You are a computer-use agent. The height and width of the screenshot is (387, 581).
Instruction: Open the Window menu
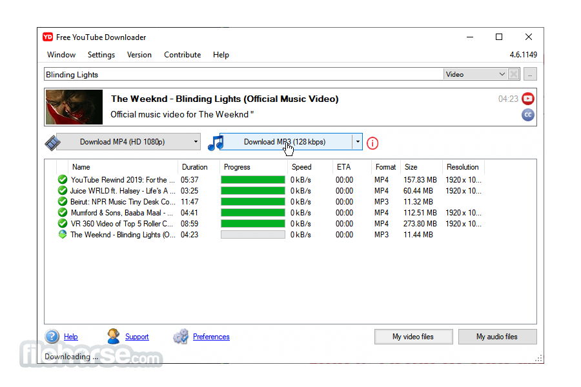pyautogui.click(x=61, y=55)
